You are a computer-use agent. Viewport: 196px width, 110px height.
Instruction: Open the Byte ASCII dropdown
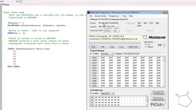coord(107,94)
